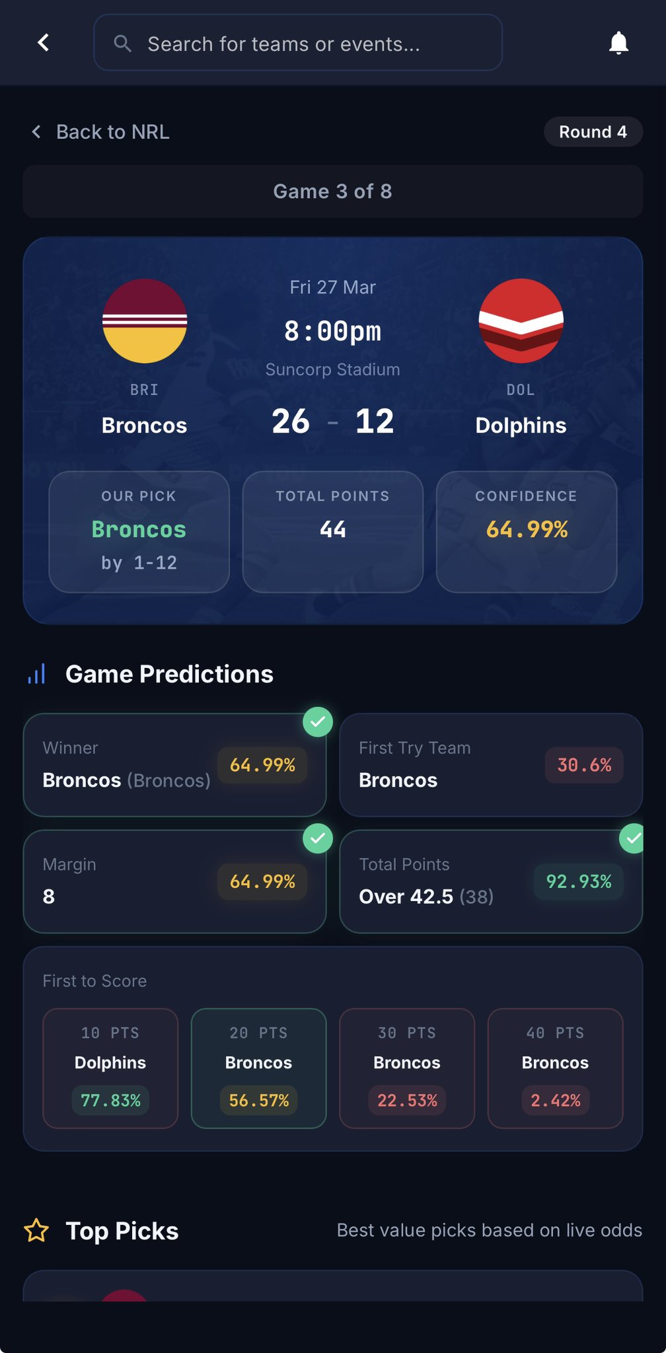Select the 40 PTS Broncos tile
666x1353 pixels.
pyautogui.click(x=555, y=1068)
